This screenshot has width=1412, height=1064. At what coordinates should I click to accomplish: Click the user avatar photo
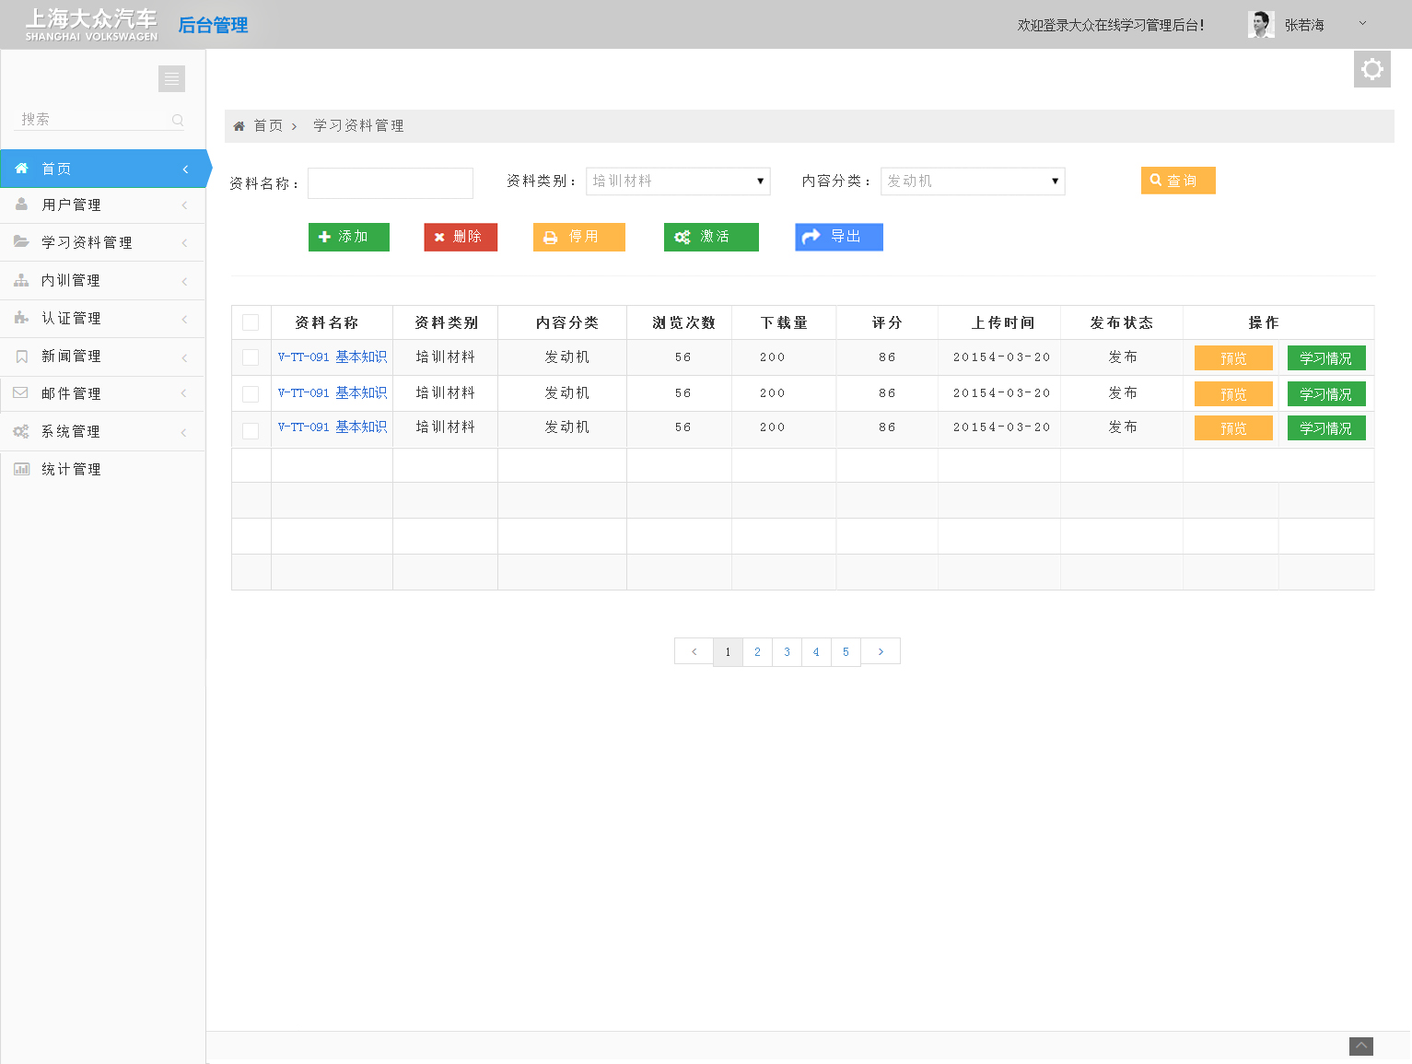point(1261,25)
